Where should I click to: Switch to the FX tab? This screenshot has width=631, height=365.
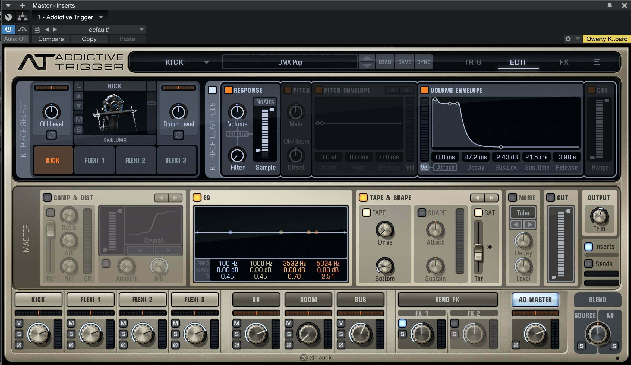coord(564,62)
